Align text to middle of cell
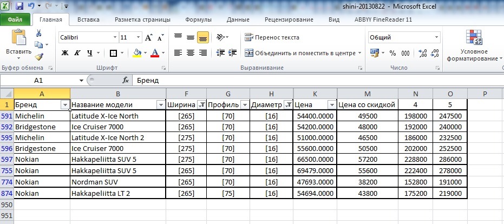 191,37
